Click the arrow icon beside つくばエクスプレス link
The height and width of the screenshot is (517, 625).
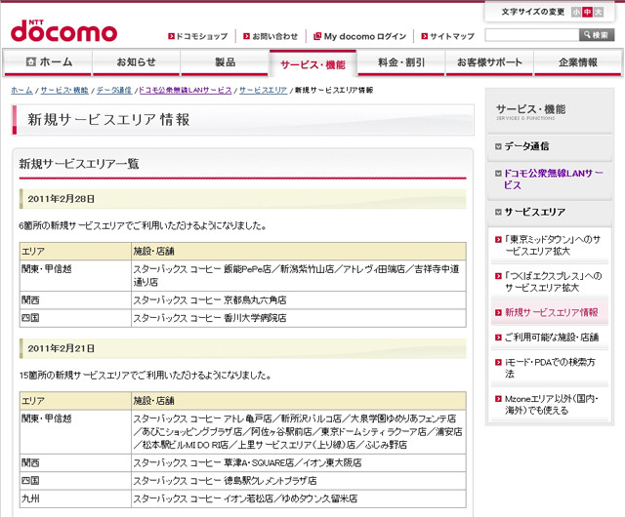[498, 276]
